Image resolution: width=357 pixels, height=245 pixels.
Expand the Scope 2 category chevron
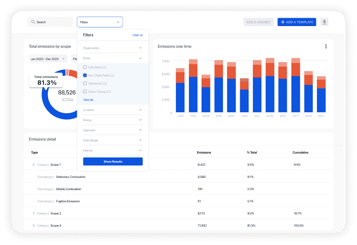[x=34, y=213]
